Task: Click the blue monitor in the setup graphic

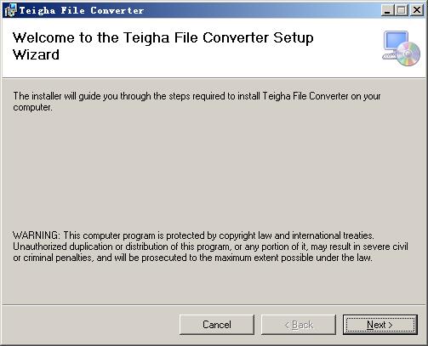Action: pyautogui.click(x=396, y=41)
